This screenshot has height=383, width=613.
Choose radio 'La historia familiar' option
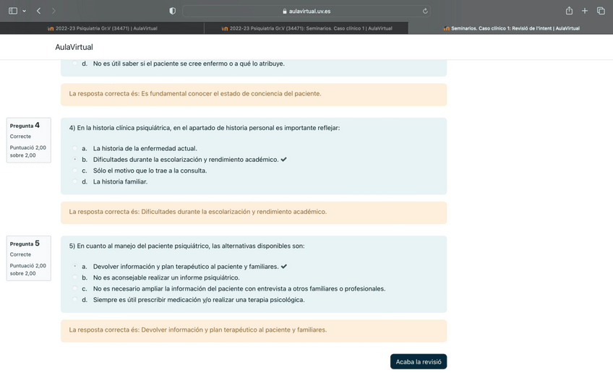click(75, 182)
